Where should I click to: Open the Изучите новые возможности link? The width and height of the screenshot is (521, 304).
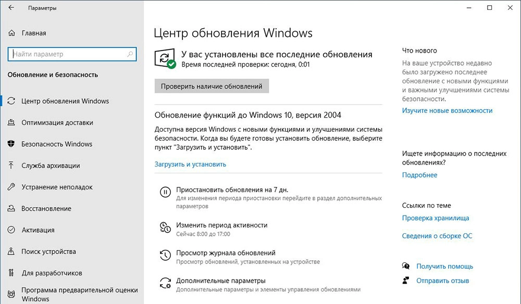[x=447, y=110]
